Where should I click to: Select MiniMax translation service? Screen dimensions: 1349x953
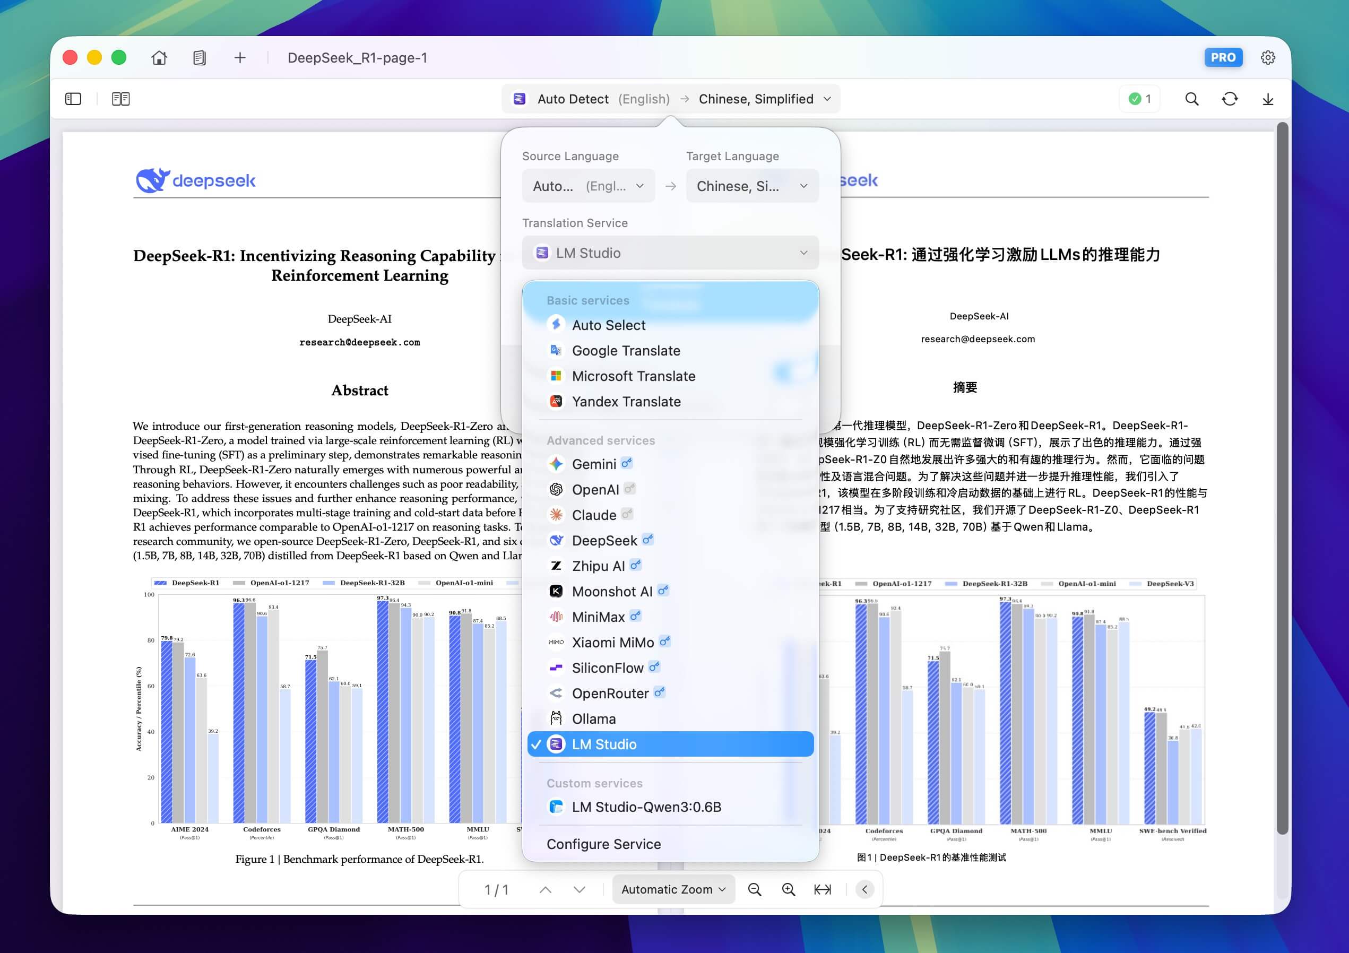pos(670,617)
